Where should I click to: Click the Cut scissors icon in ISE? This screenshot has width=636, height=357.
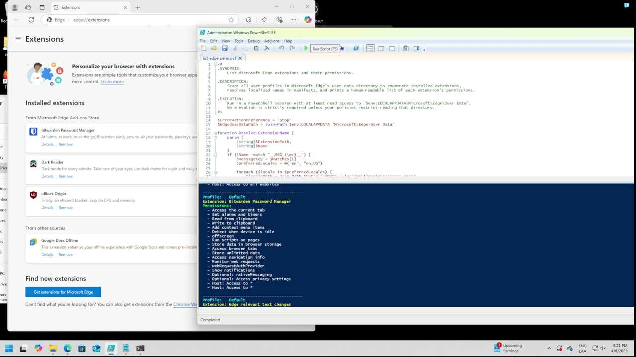coord(235,48)
